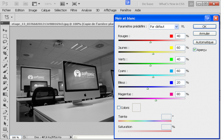Open the Edition menu
The width and height of the screenshot is (221, 140).
coord(20,10)
